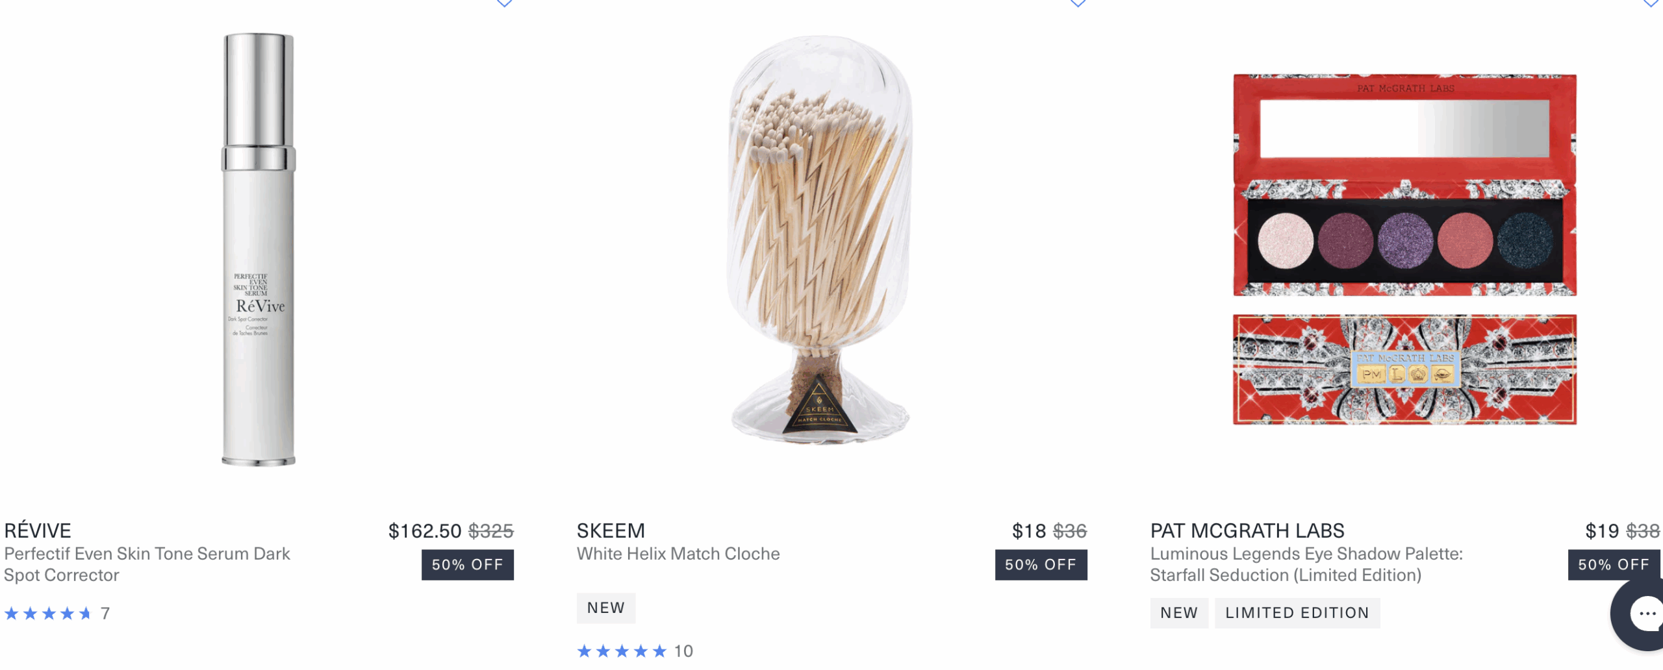Click SKEEM brand name
This screenshot has width=1663, height=670.
coord(611,531)
